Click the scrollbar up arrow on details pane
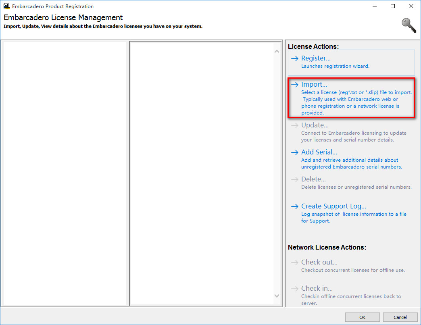Screen dimensions: 421x325 point(277,51)
